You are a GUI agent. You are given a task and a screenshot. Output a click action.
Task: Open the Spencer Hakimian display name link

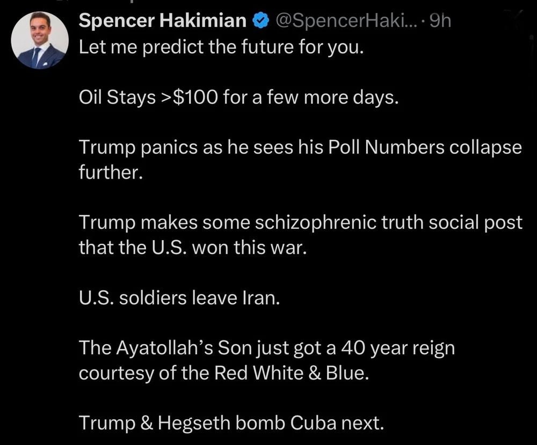(163, 21)
